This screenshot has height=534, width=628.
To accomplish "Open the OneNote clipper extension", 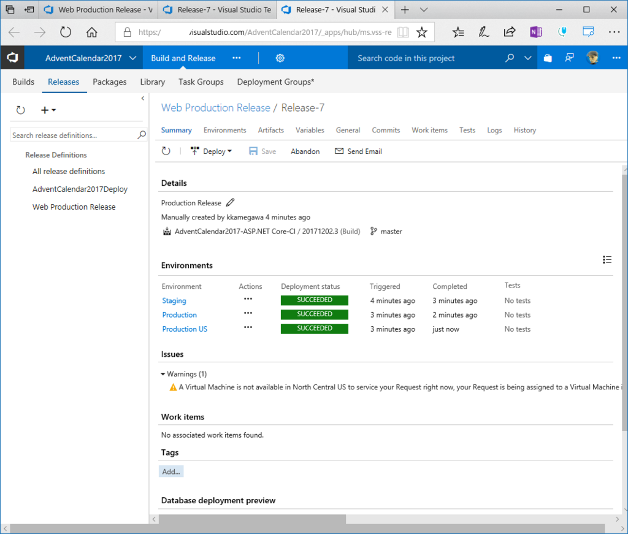I will [535, 32].
